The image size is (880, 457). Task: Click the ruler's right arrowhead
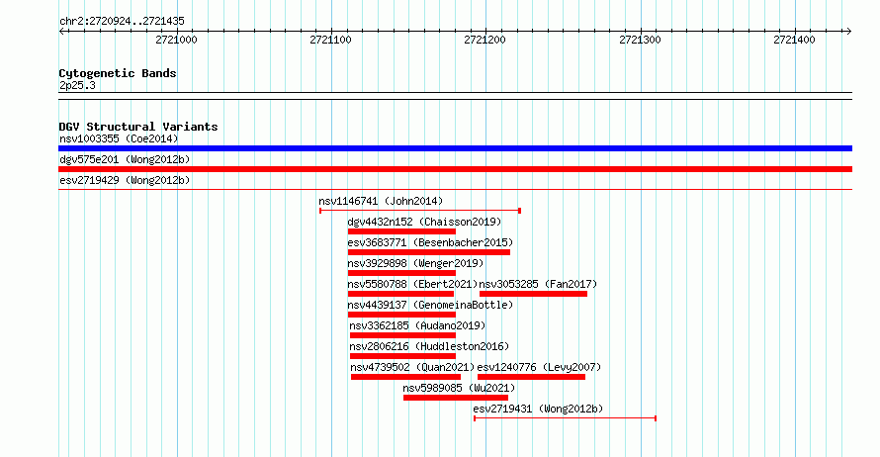tap(849, 32)
